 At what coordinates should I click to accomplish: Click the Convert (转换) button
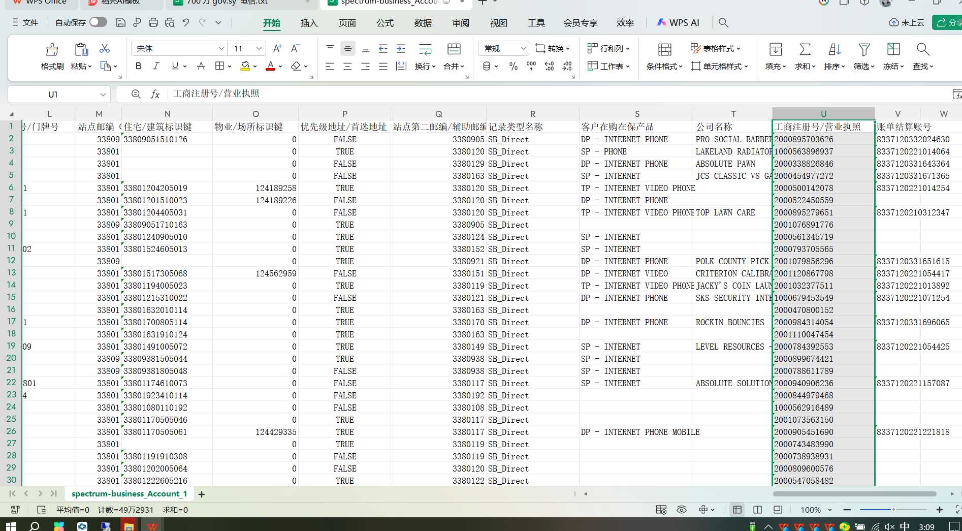553,48
